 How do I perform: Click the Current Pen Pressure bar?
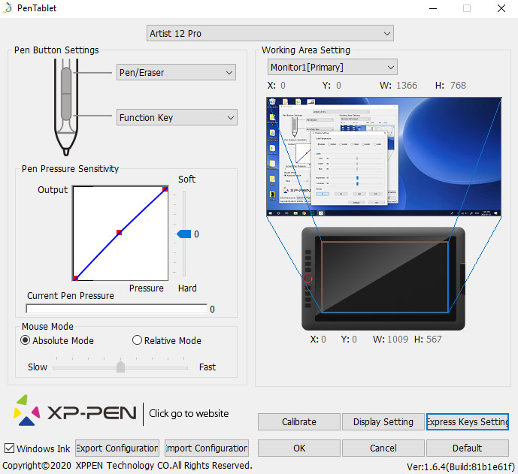tap(117, 309)
